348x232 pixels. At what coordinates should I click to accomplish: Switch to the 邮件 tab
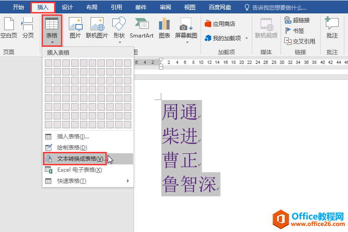point(141,7)
